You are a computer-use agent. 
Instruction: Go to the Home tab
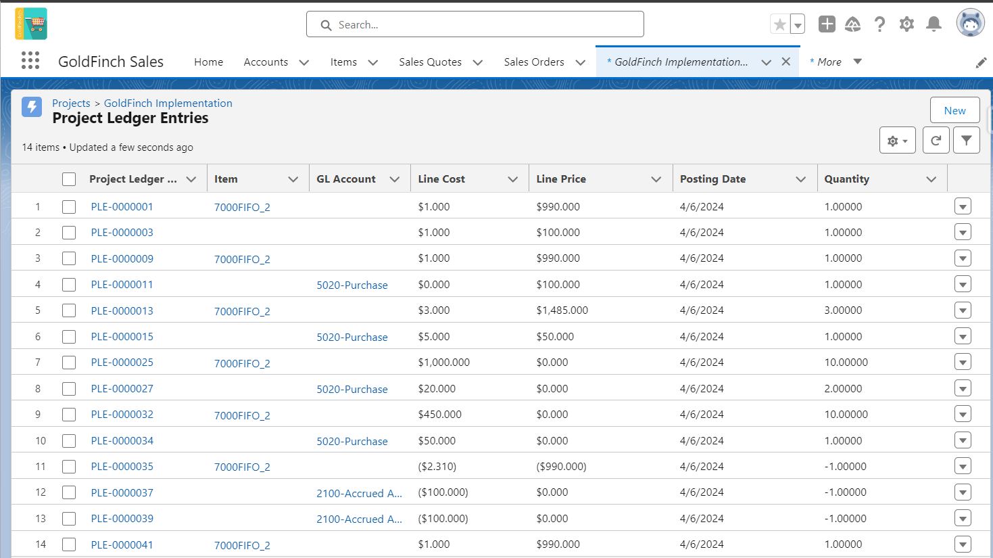(x=208, y=62)
